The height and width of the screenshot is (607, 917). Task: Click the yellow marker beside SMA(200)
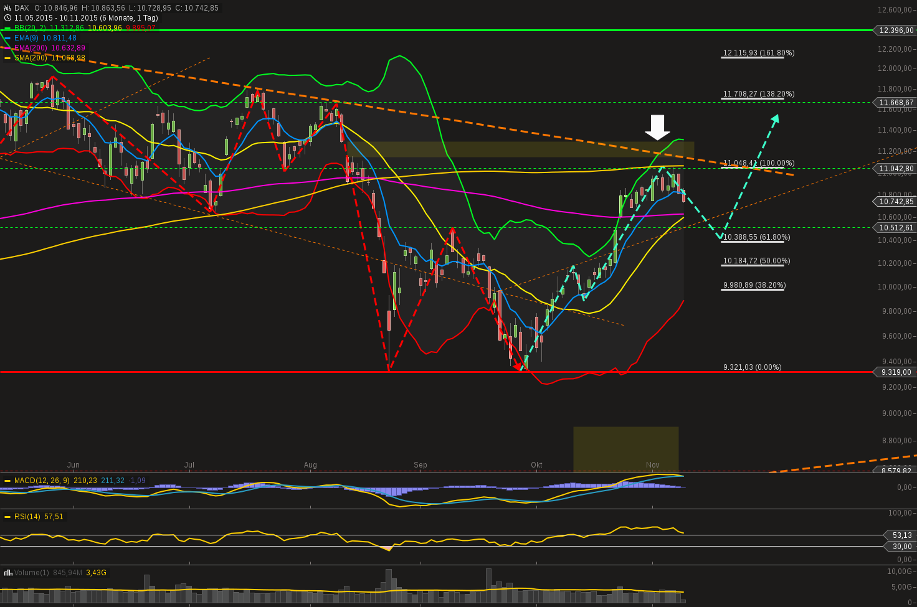click(x=7, y=58)
